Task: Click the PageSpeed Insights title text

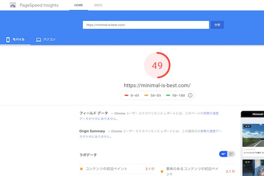Action: pos(39,5)
